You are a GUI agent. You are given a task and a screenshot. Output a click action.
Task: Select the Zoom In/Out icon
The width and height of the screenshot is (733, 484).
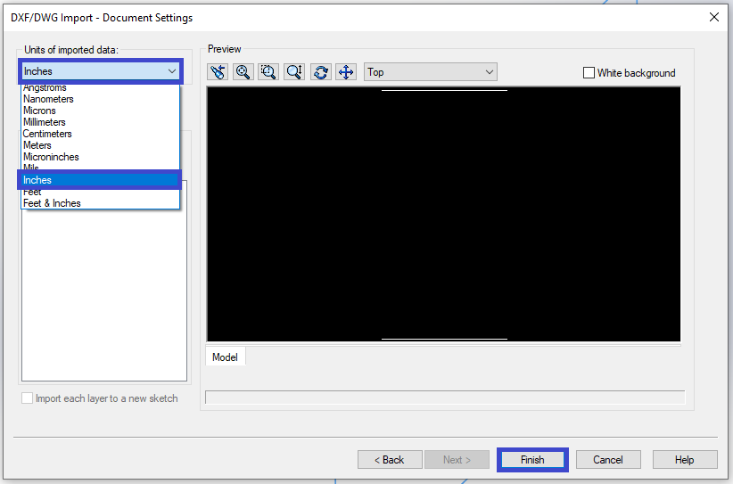tap(294, 72)
